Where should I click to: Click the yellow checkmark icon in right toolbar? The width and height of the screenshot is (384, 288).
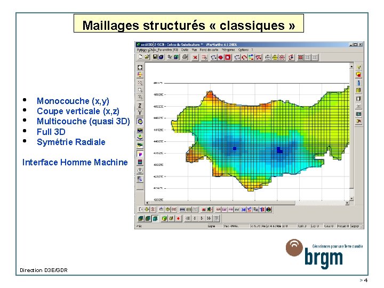359,67
